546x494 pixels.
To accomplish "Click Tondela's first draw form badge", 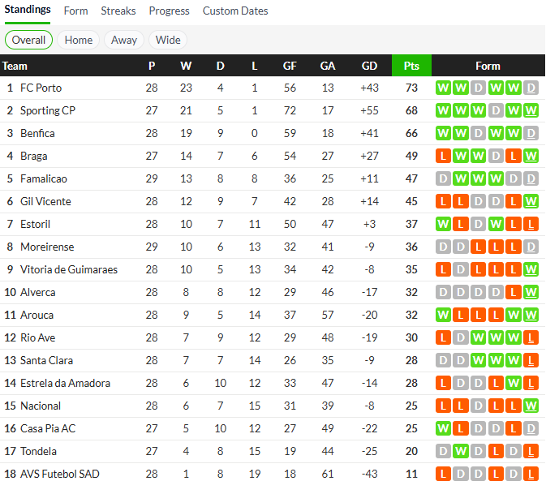I will pyautogui.click(x=443, y=451).
